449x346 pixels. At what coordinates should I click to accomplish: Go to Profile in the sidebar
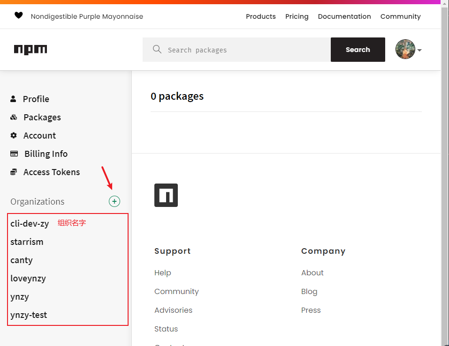click(x=36, y=99)
